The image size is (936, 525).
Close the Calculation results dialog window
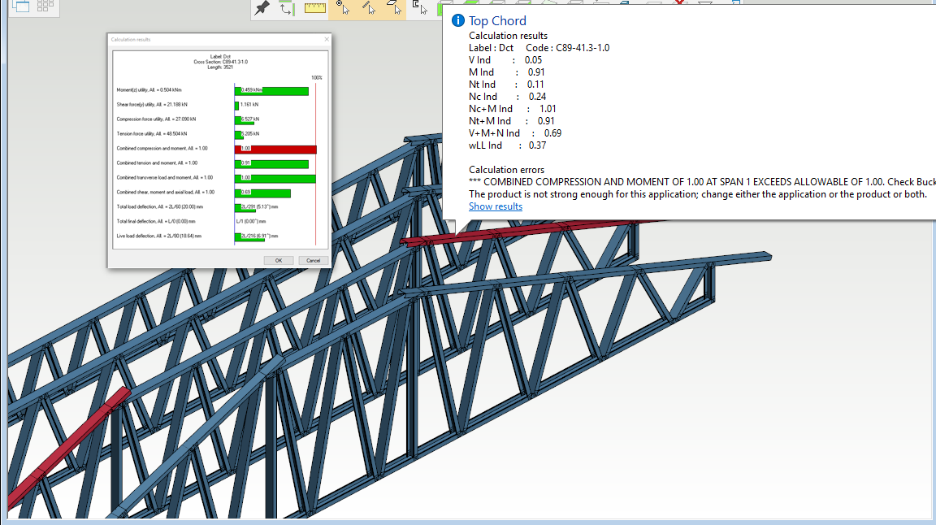[x=327, y=40]
